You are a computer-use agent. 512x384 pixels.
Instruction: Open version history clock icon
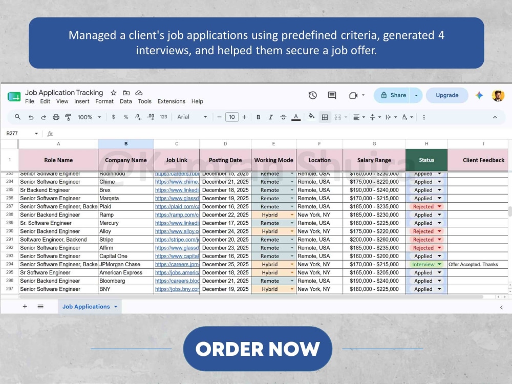click(x=312, y=95)
